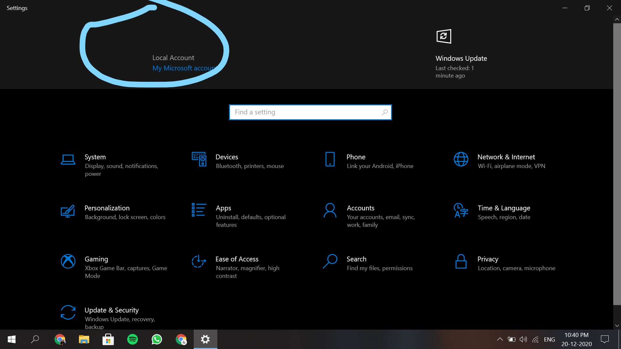Click 'Speech, region, date' description
The width and height of the screenshot is (621, 349).
(504, 217)
